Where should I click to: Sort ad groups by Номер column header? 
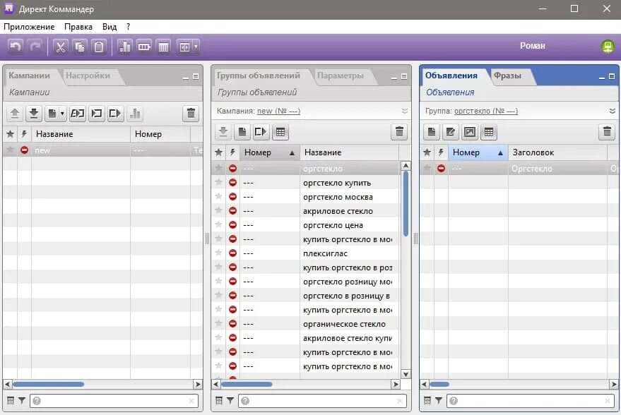click(269, 152)
